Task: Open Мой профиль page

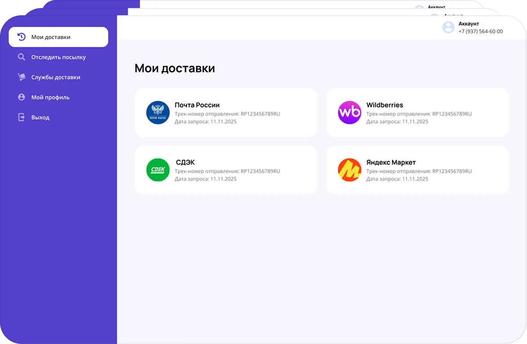Action: point(50,97)
